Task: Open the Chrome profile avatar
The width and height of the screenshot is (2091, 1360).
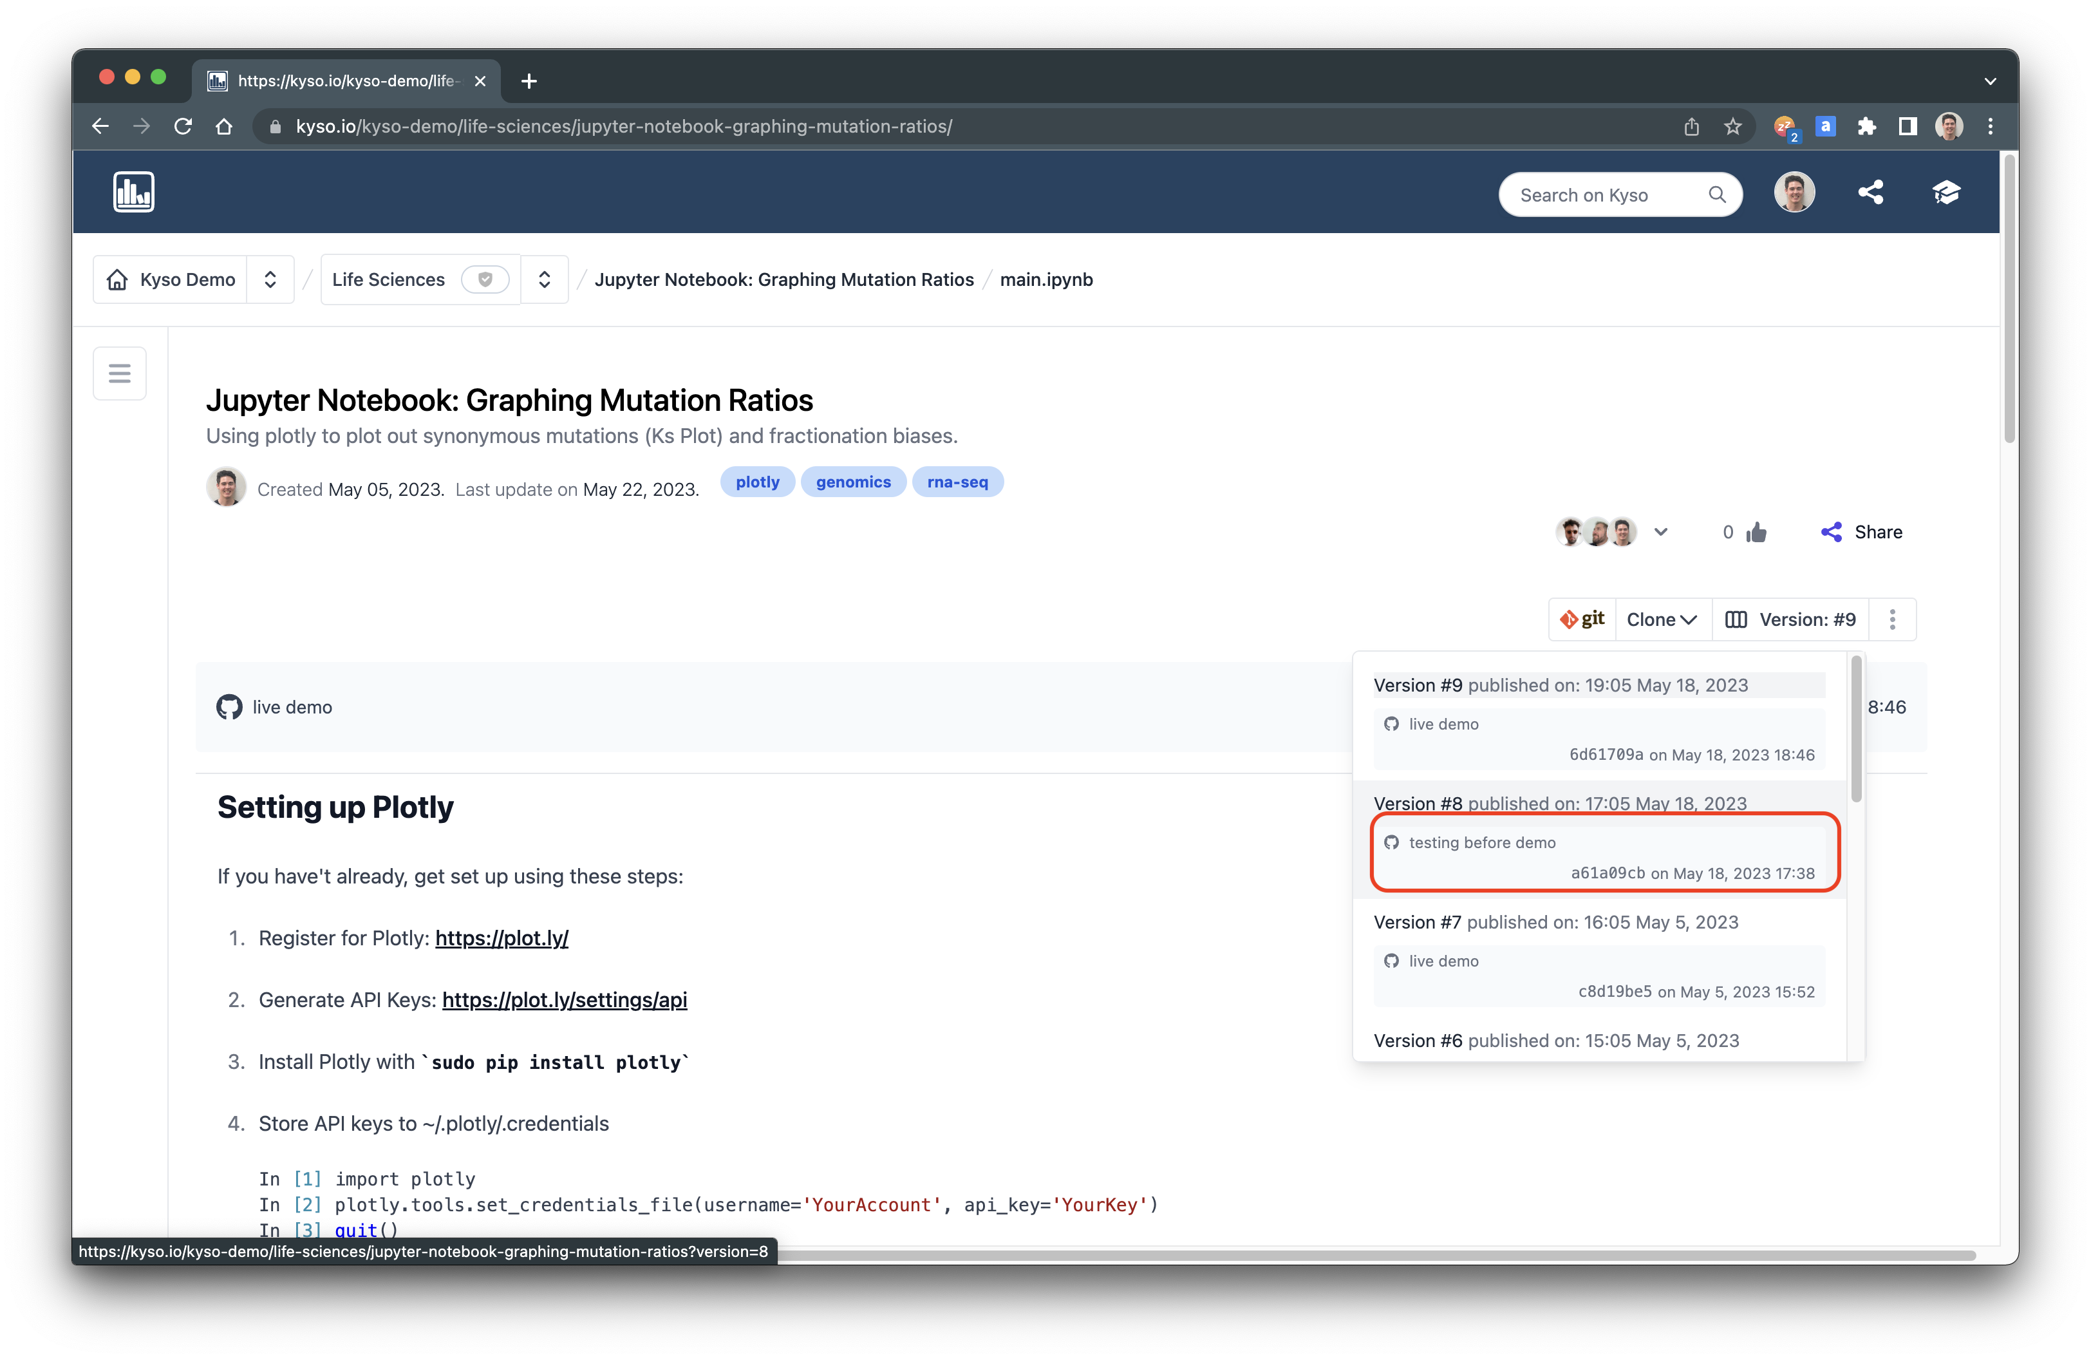Action: (x=1949, y=126)
